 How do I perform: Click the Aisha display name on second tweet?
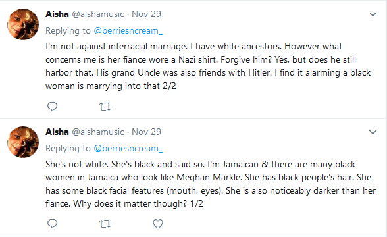(57, 132)
